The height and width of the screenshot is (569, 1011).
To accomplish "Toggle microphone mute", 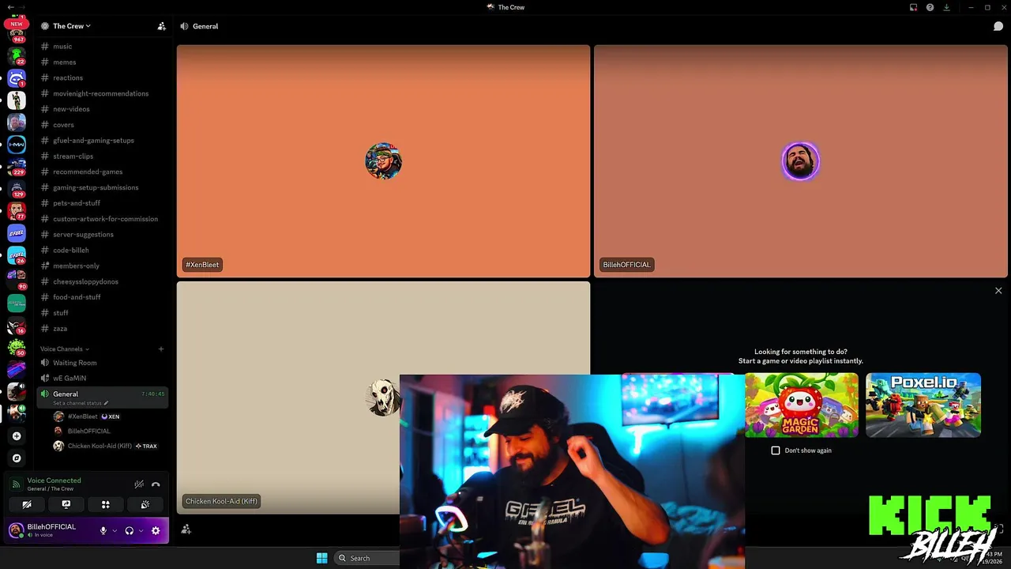I will tap(103, 530).
